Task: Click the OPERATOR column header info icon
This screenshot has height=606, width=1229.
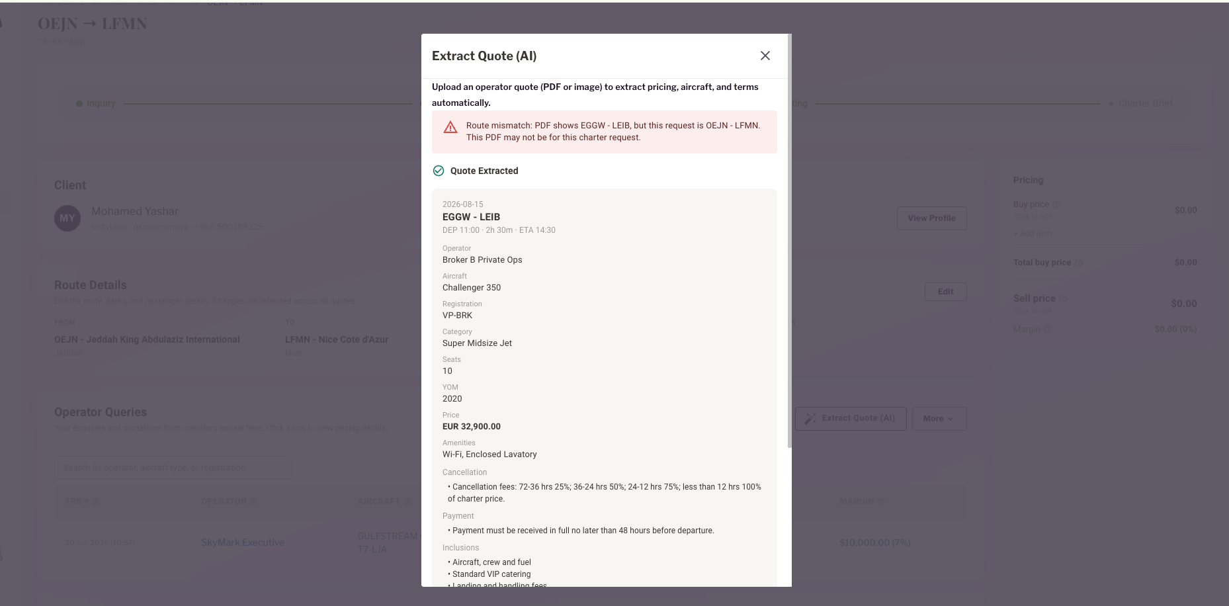Action: (x=254, y=501)
